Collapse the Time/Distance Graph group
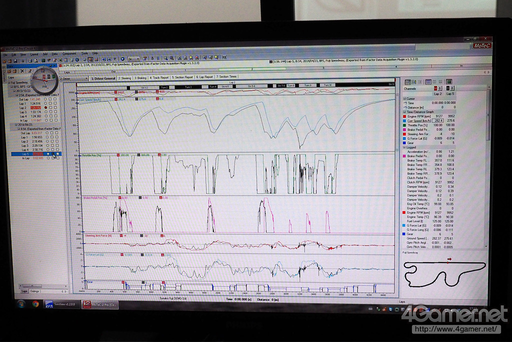Viewport: 512px width, 342px height. [x=404, y=112]
